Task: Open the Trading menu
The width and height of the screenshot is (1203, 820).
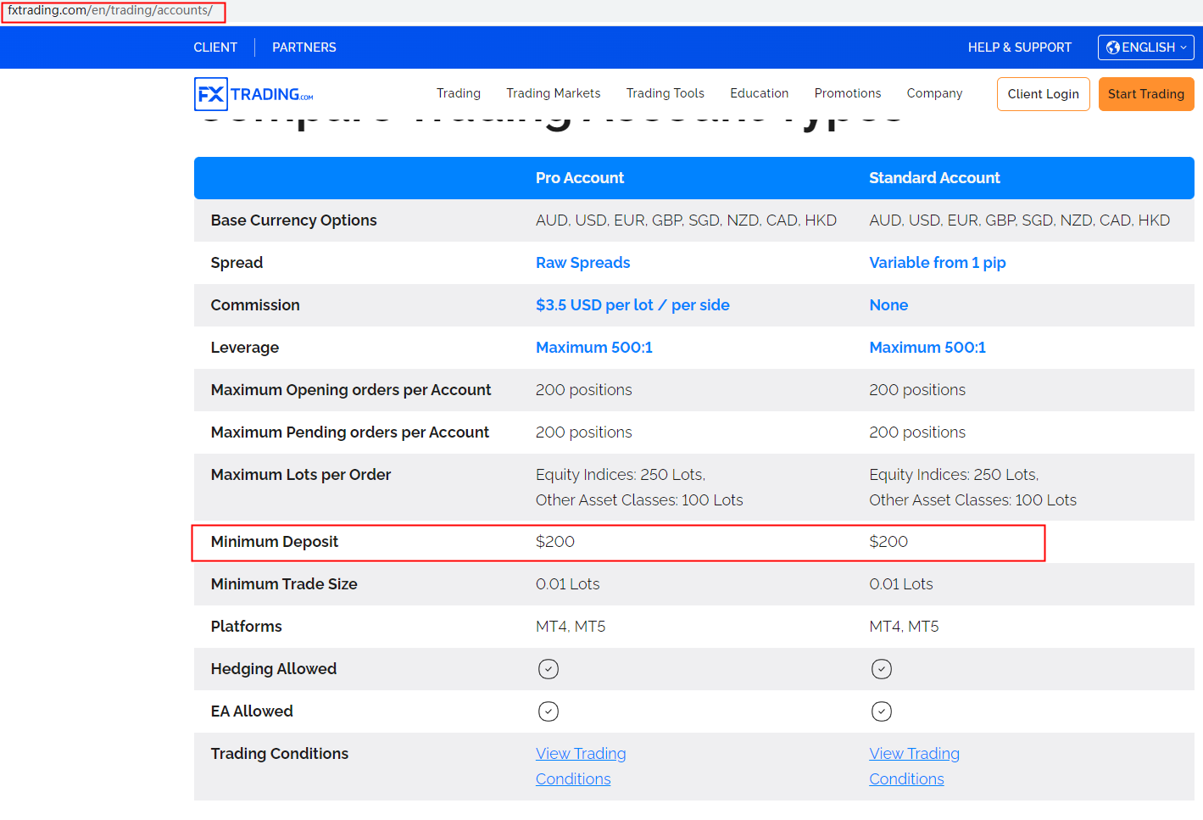Action: 458,93
